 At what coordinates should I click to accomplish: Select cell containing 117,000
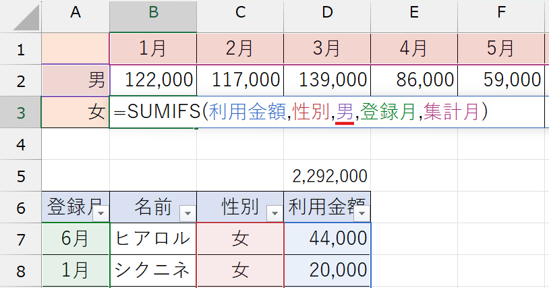(240, 80)
